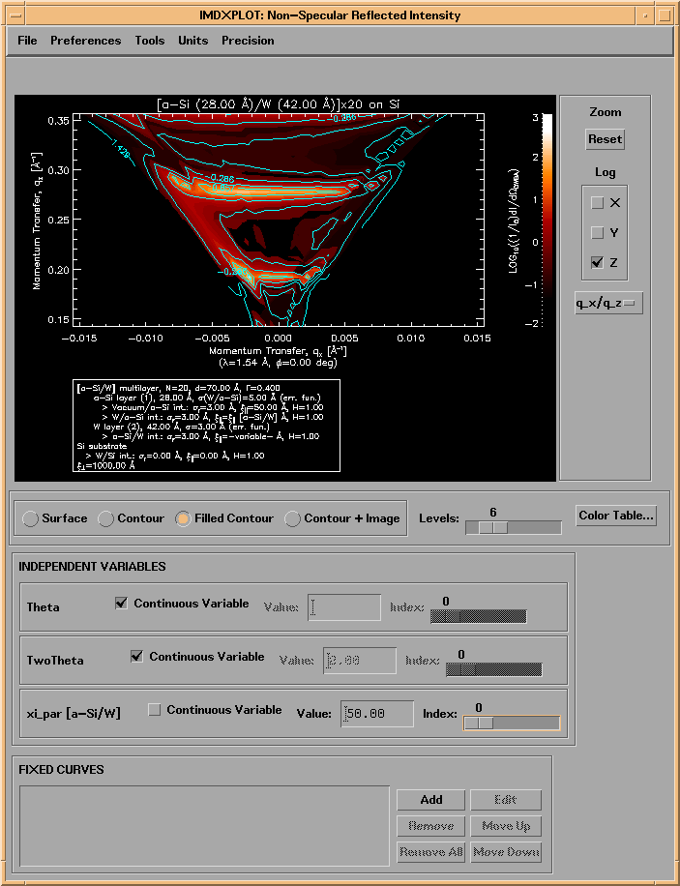680x886 pixels.
Task: Select the Contour plot radio button
Action: pos(105,518)
